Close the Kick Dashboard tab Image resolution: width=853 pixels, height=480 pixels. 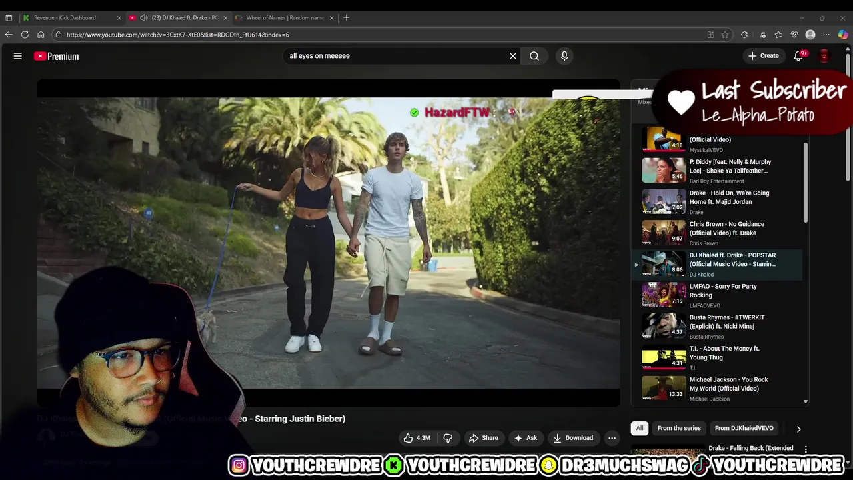tap(119, 17)
